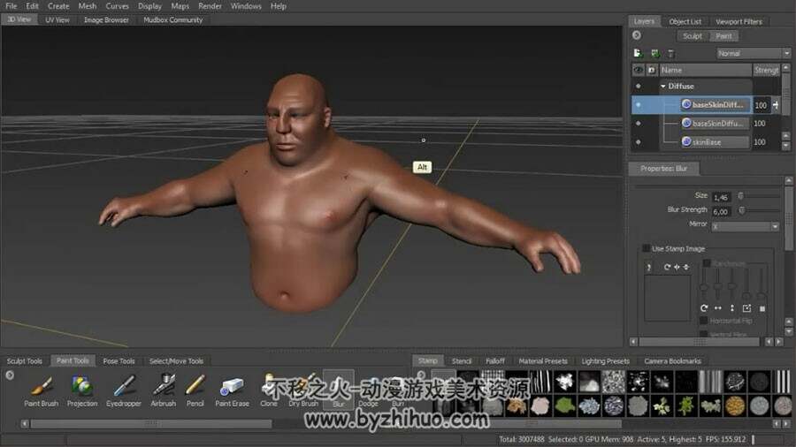The width and height of the screenshot is (796, 447).
Task: Select the Pencil tool
Action: click(195, 390)
